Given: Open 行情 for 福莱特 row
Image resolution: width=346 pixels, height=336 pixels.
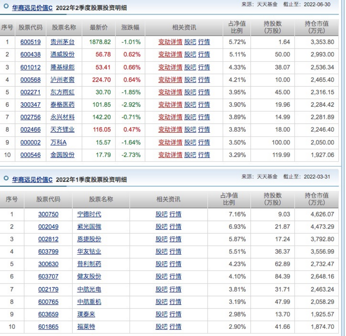Looking at the screenshot, I should click(x=175, y=327).
